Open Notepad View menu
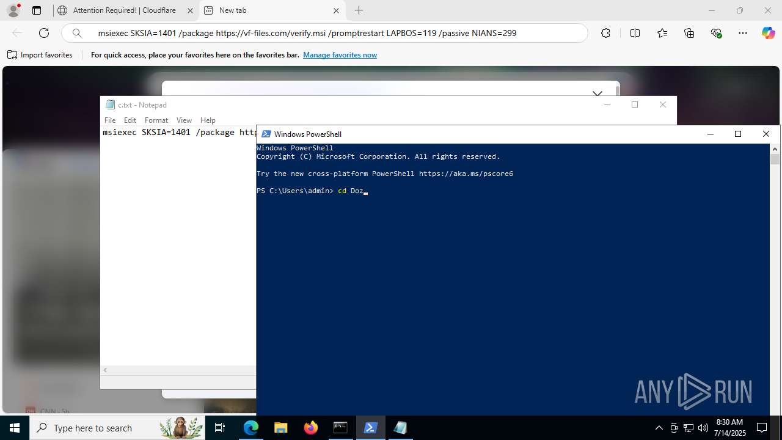 point(184,120)
